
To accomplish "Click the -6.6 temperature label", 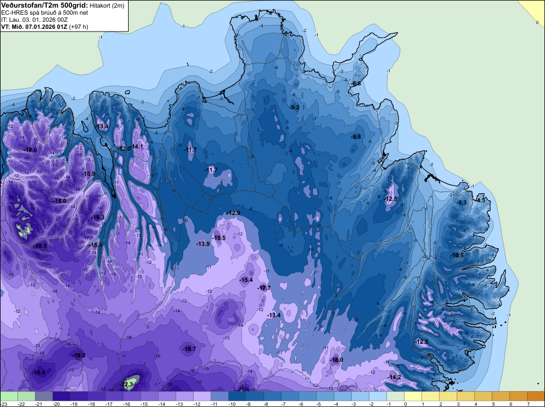I will coord(356,84).
